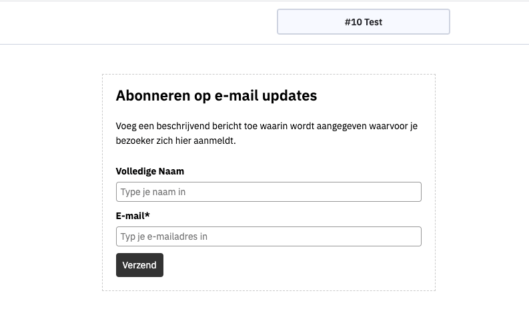Click the "#10 Test" button
Screen dimensions: 529x323
pos(363,22)
